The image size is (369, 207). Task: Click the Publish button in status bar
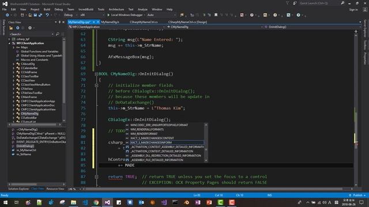point(357,195)
